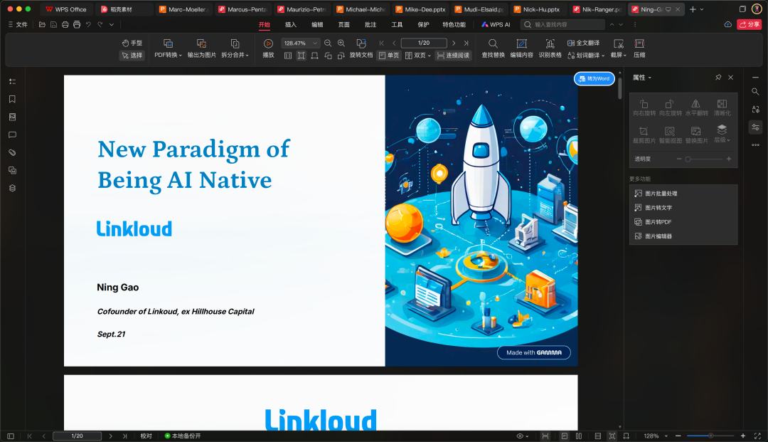The width and height of the screenshot is (768, 442).
Task: Open 查找替换 find and replace
Action: 493,48
